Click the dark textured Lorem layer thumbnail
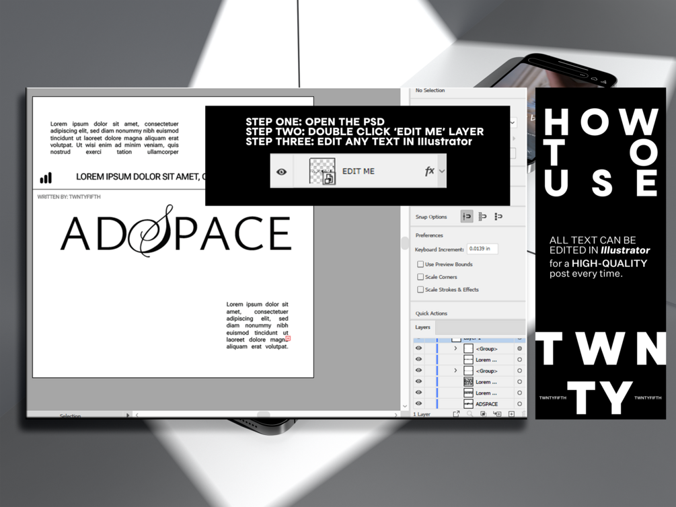The image size is (676, 507). tap(468, 381)
